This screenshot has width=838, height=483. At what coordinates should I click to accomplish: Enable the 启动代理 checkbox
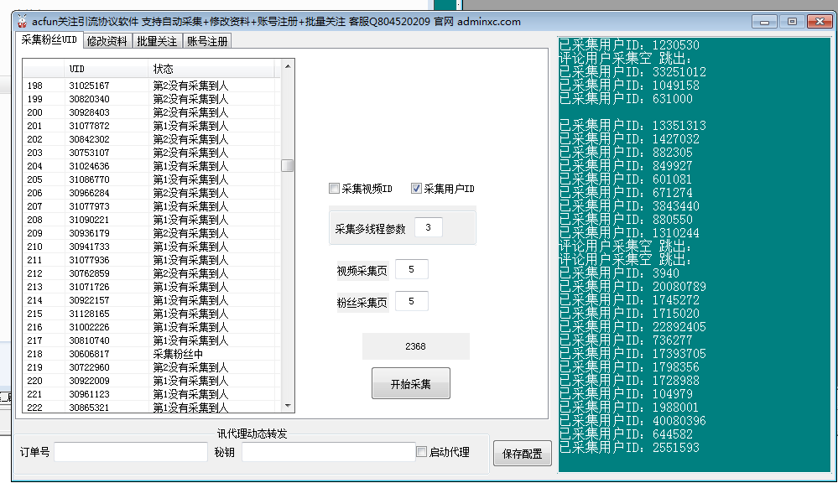tap(421, 452)
